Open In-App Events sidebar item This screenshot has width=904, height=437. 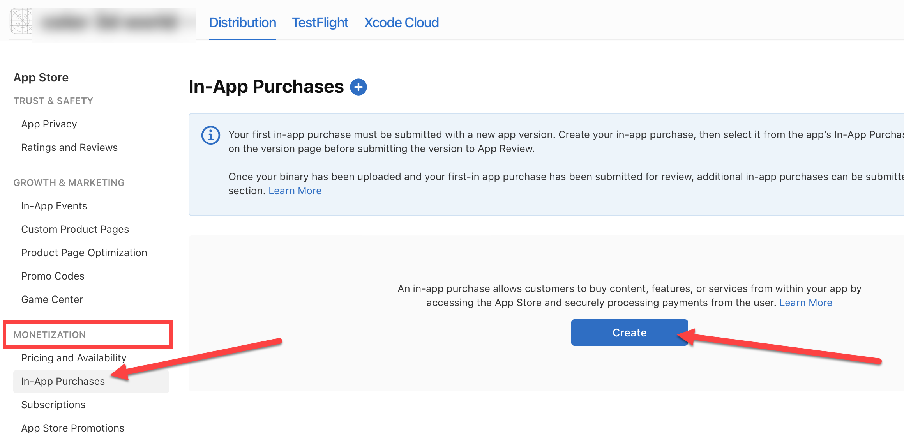pyautogui.click(x=54, y=206)
